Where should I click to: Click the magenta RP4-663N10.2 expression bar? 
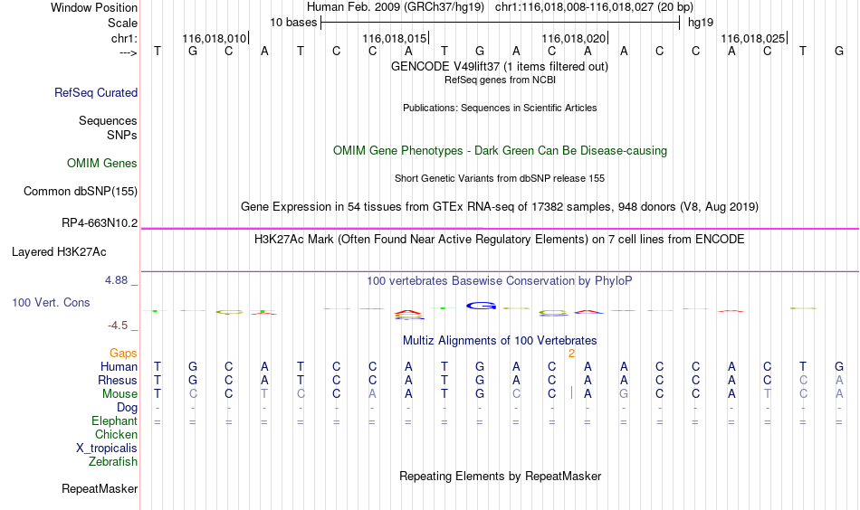501,229
